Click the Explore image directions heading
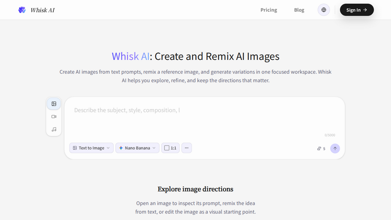Viewport: 391px width, 220px height. 195,189
